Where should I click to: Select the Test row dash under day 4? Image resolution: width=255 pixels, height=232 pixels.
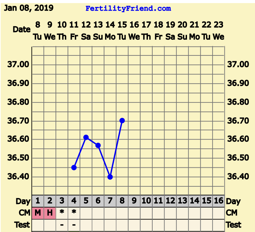(x=74, y=225)
